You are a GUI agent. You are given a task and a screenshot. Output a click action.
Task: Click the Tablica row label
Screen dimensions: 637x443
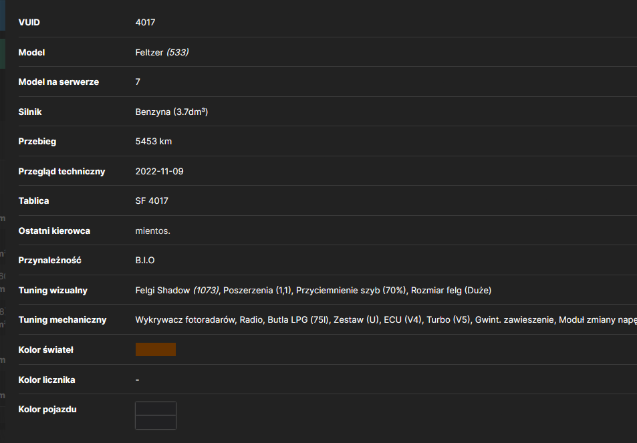(33, 201)
